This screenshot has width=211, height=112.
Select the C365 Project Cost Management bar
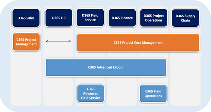click(138, 43)
